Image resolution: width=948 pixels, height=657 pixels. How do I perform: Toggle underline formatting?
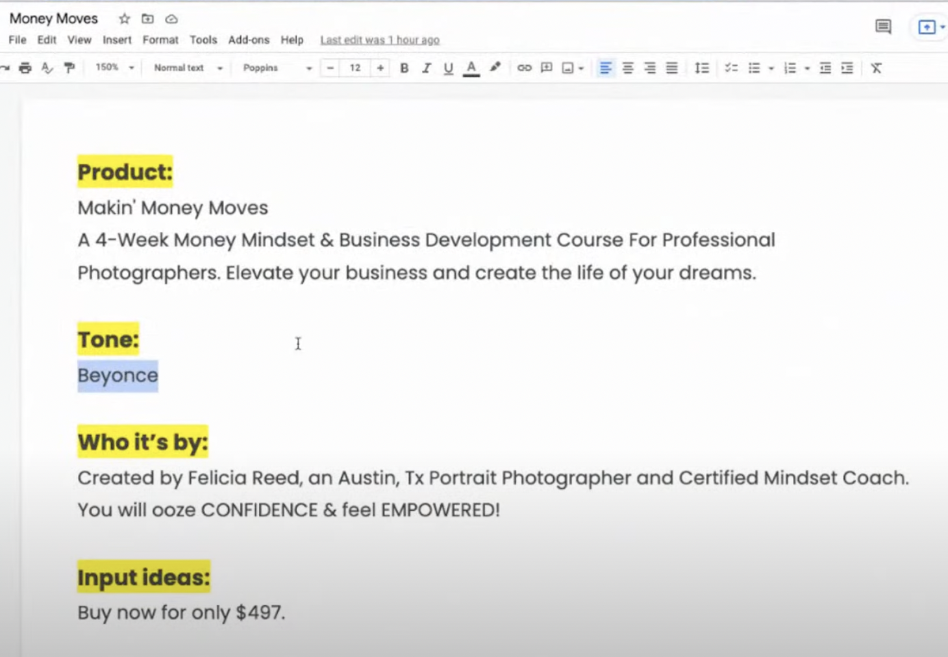point(448,68)
